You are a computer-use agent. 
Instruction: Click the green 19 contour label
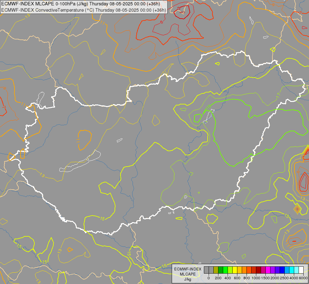click(x=208, y=107)
